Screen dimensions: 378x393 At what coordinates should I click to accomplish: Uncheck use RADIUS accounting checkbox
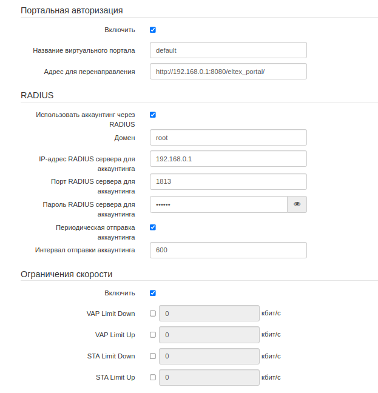(153, 114)
